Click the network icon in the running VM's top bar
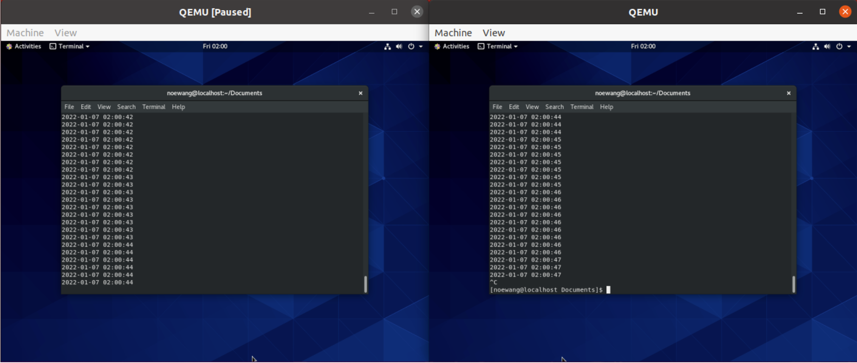Viewport: 857px width, 363px height. [x=815, y=46]
